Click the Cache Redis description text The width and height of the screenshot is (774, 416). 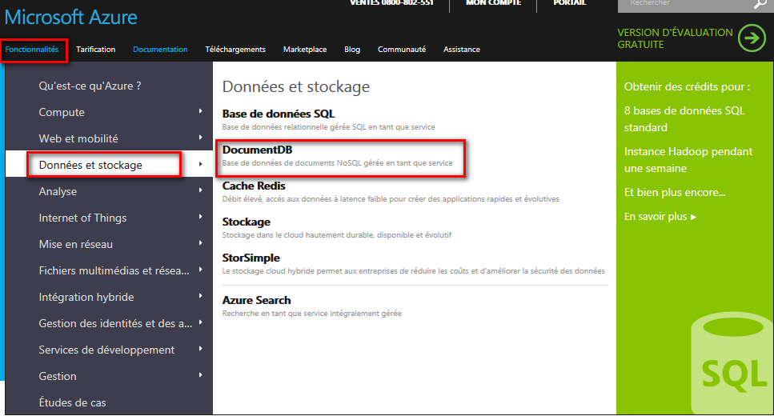point(391,199)
